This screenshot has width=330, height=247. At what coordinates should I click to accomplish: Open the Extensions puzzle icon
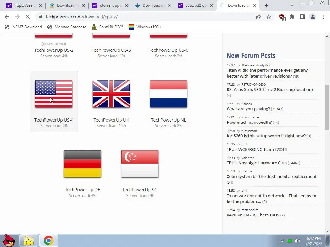coord(292,17)
